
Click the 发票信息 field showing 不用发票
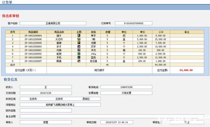tap(126, 93)
